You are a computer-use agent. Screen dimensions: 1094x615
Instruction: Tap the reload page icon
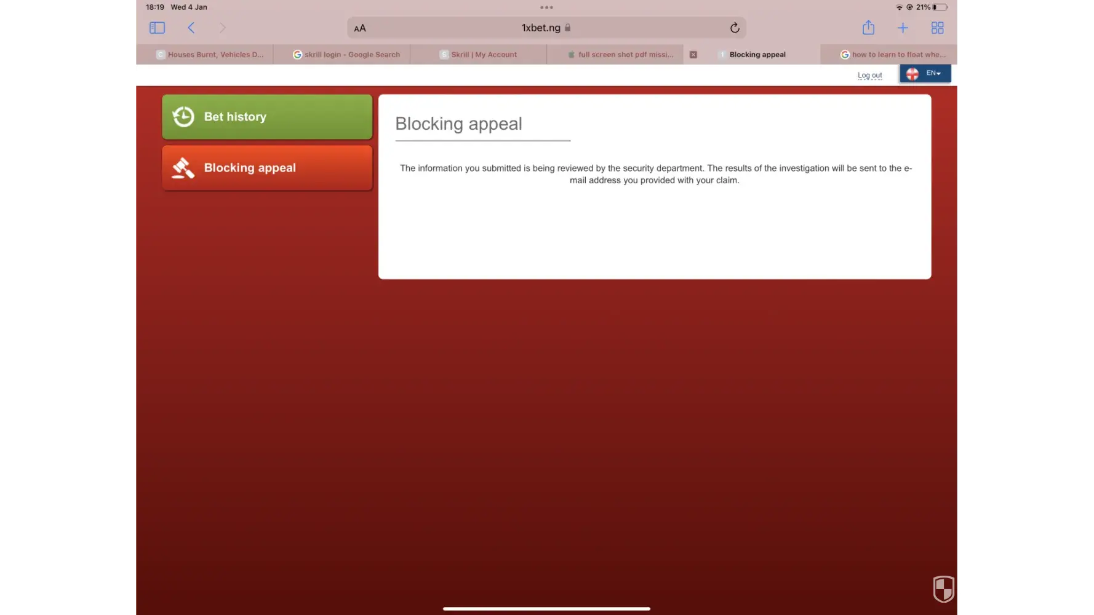734,28
